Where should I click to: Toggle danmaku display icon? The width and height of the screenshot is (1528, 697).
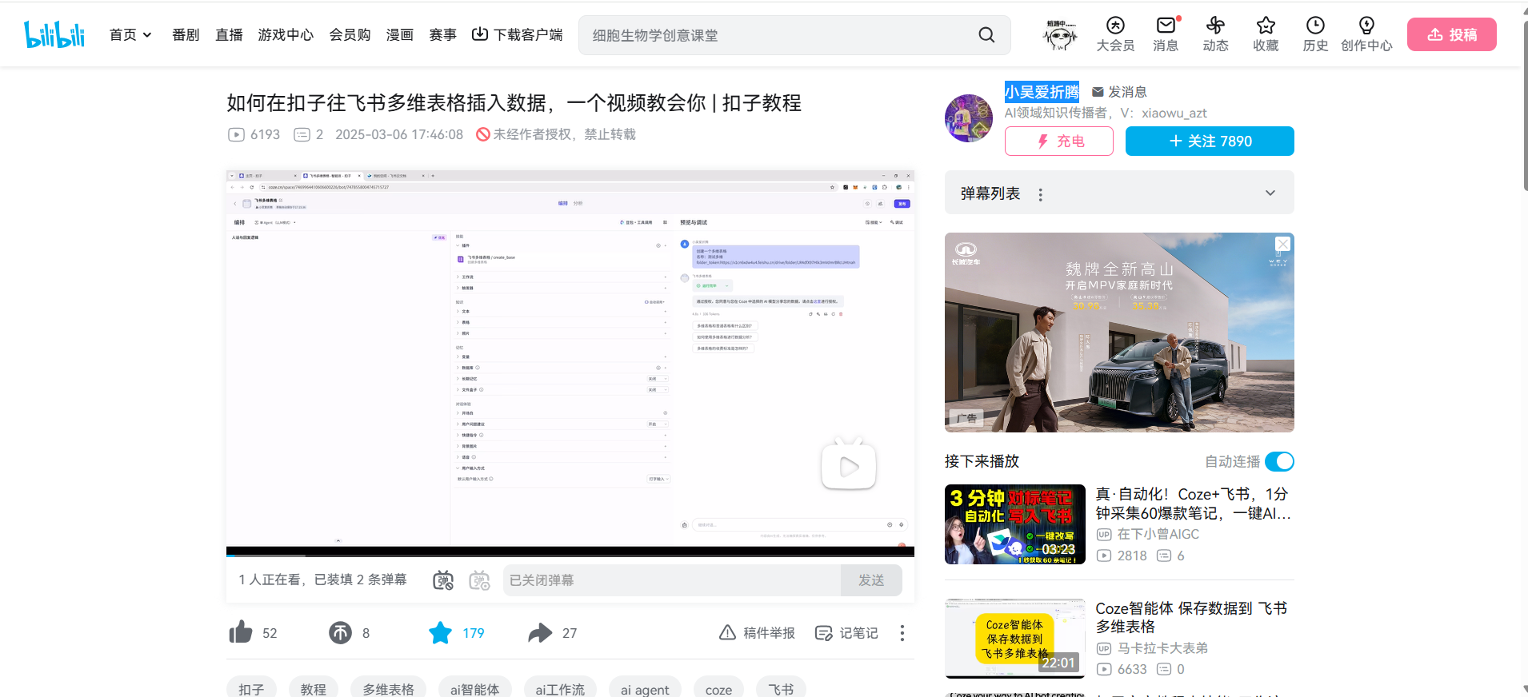[x=443, y=580]
